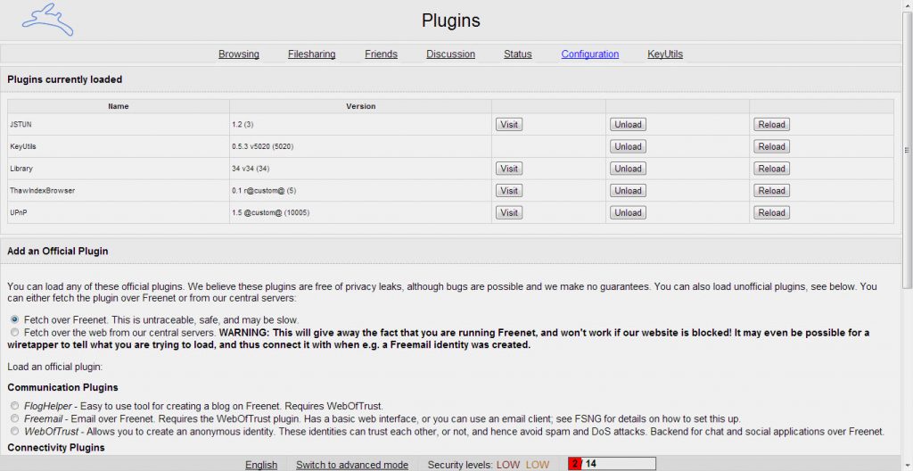Screen dimensions: 913x471
Task: Select the WebOfTrust plugin radio button
Action: (14, 432)
